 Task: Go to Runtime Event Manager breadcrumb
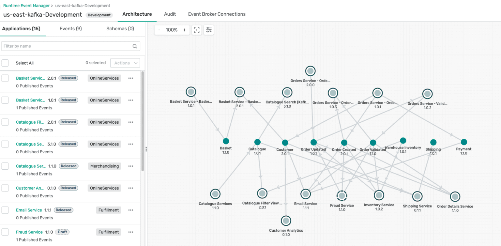[x=26, y=6]
